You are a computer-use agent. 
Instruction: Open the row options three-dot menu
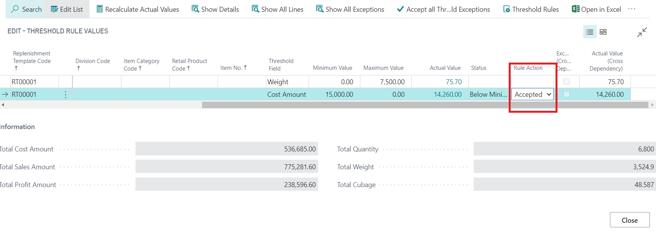click(x=65, y=94)
